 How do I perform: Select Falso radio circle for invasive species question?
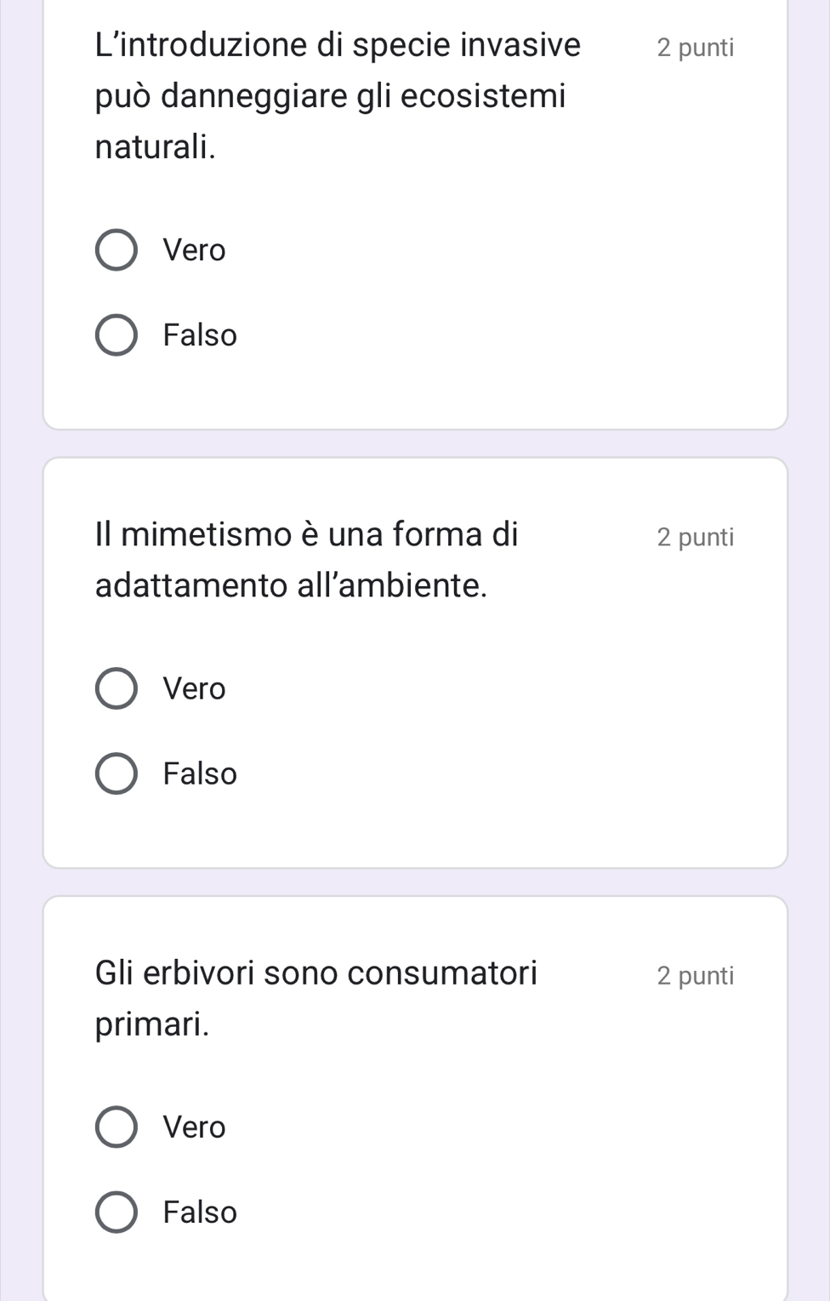[116, 335]
